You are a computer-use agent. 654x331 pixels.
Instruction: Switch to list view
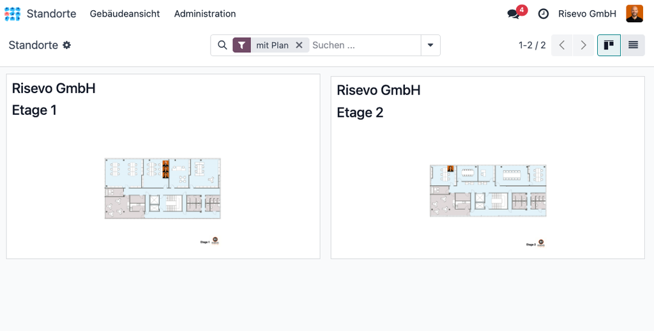click(633, 45)
